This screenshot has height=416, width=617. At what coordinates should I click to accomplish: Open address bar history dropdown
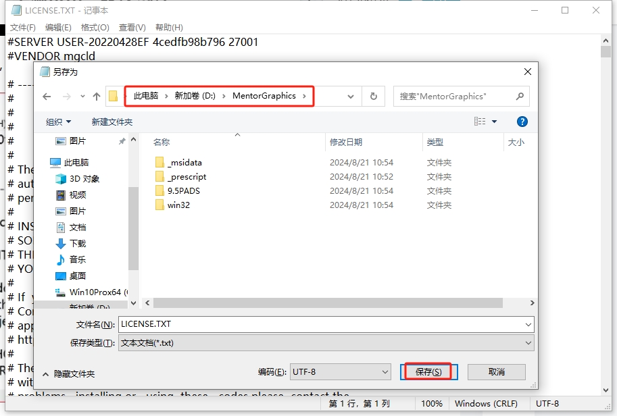tap(351, 97)
